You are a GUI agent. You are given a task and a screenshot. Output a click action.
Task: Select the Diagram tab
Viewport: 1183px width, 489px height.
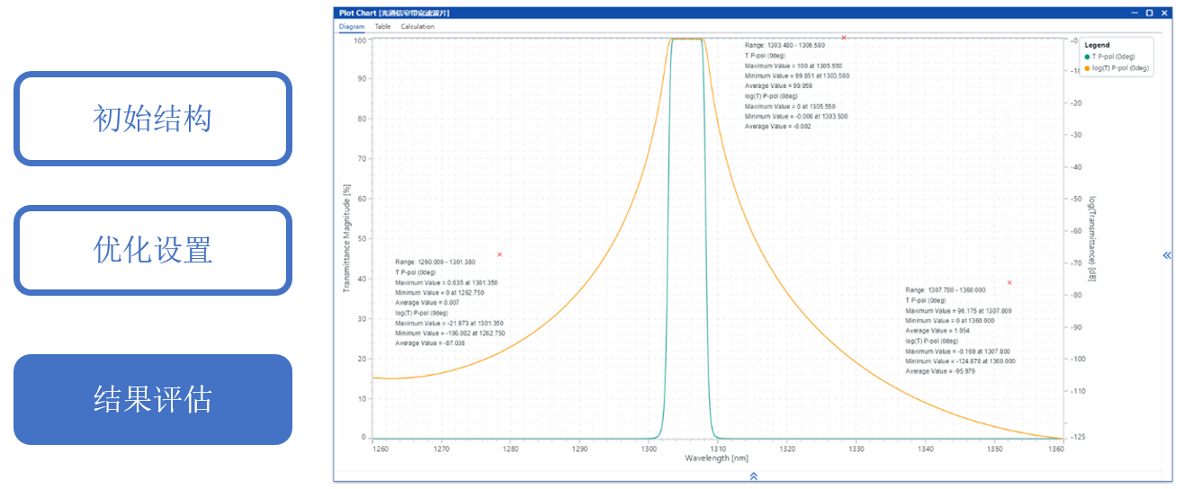point(352,27)
